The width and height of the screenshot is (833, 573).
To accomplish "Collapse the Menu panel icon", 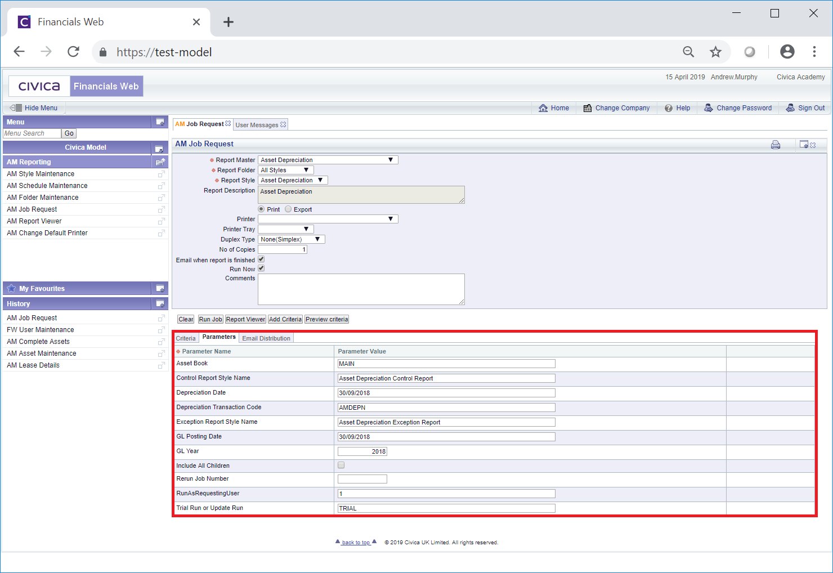I will (160, 122).
